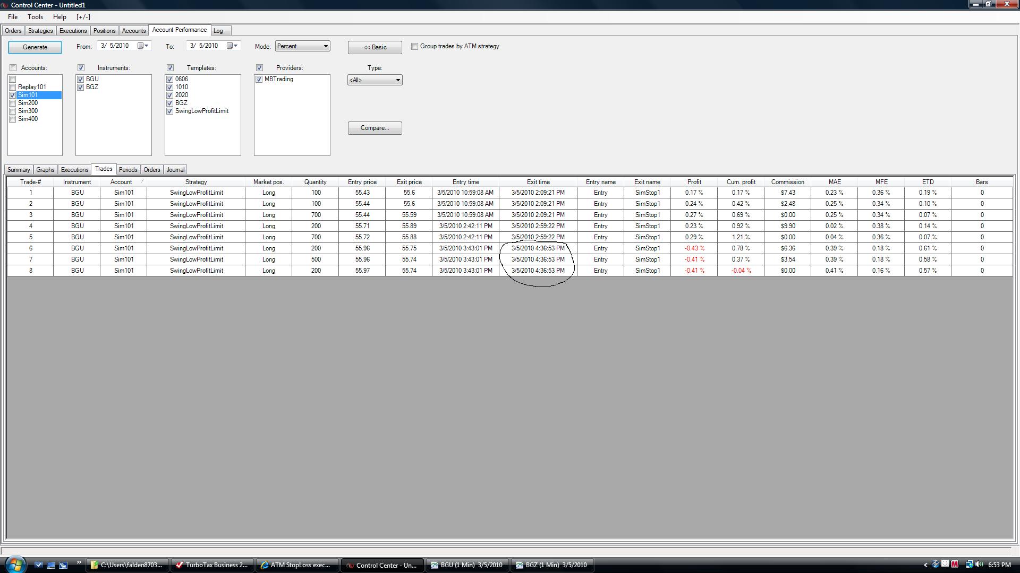Switch to TurboTax Business taskbar item
The image size is (1020, 573).
point(211,565)
